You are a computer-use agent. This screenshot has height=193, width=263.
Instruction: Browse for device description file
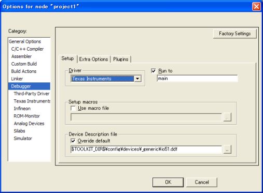227,150
